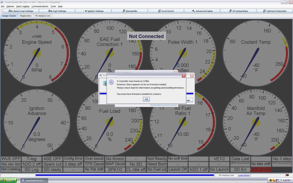The width and height of the screenshot is (293, 183).
Task: Open Fuel Settings toolbar button
Action: click(x=57, y=11)
